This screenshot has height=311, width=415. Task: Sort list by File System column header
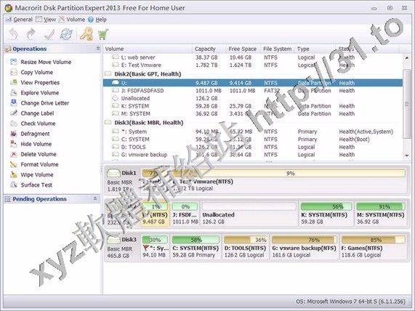click(x=278, y=49)
